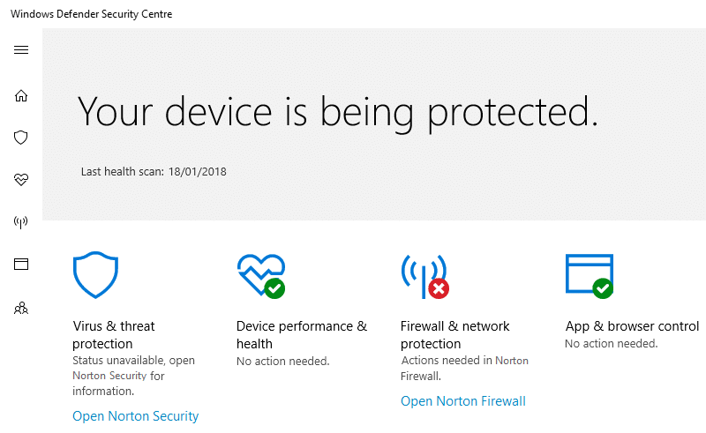The height and width of the screenshot is (433, 706).
Task: Open the Norton Firewall link
Action: point(462,401)
